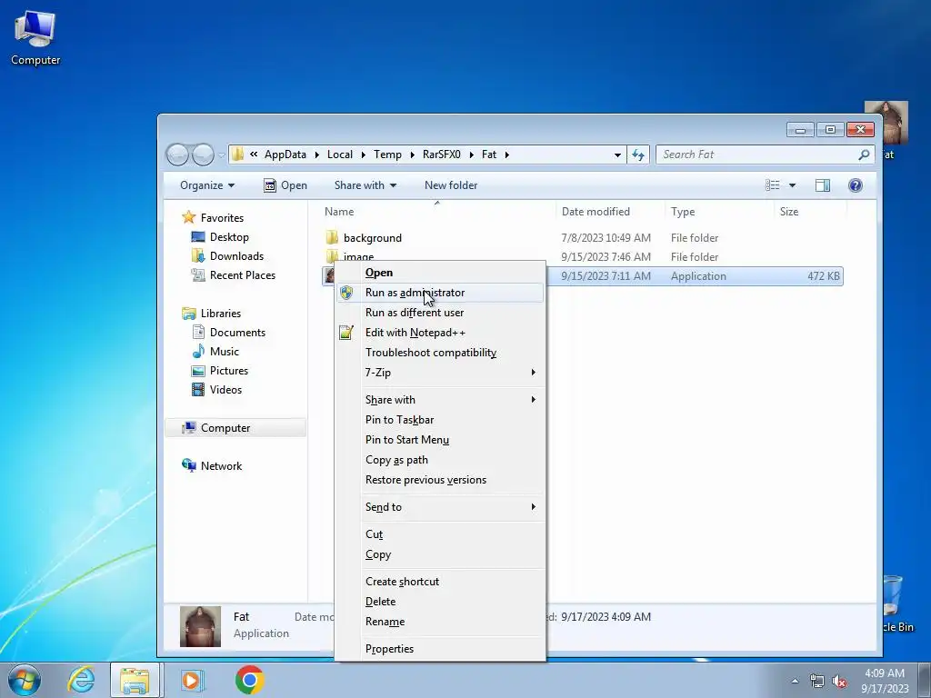Click the Open toolbar button

click(x=285, y=185)
